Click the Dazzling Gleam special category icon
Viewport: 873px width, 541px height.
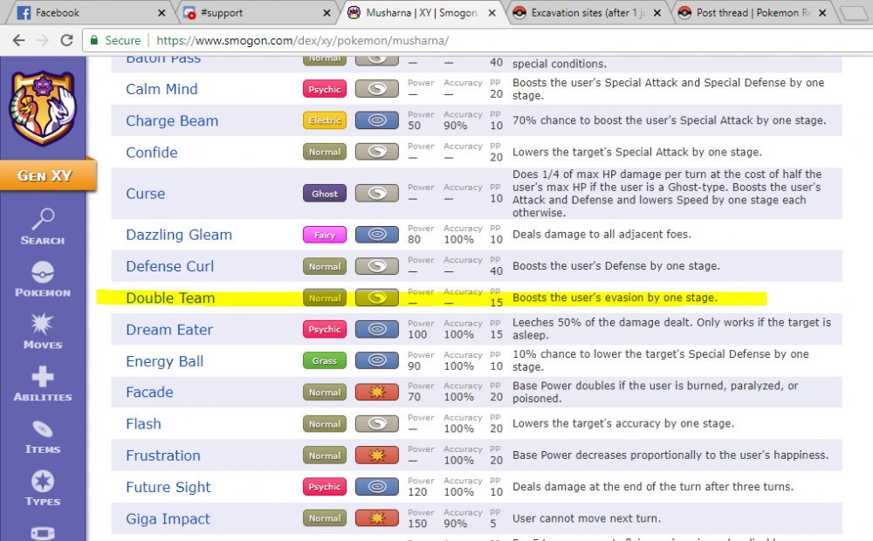[x=377, y=235]
